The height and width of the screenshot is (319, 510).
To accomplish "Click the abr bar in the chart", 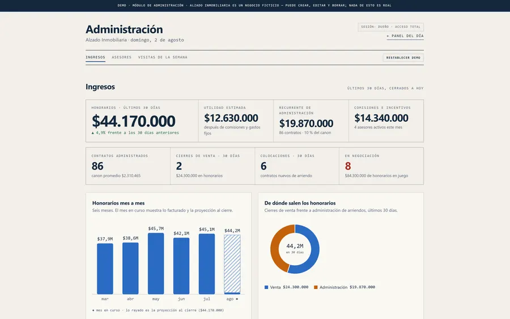I will (x=130, y=268).
